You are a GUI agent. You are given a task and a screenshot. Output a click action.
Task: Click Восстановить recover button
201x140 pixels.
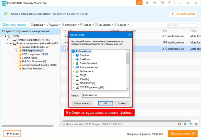coord(183,134)
